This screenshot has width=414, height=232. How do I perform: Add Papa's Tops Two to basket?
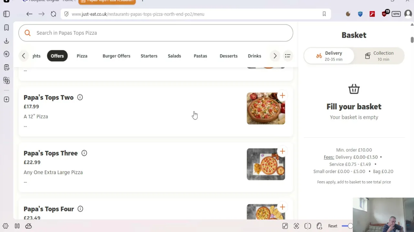282,95
